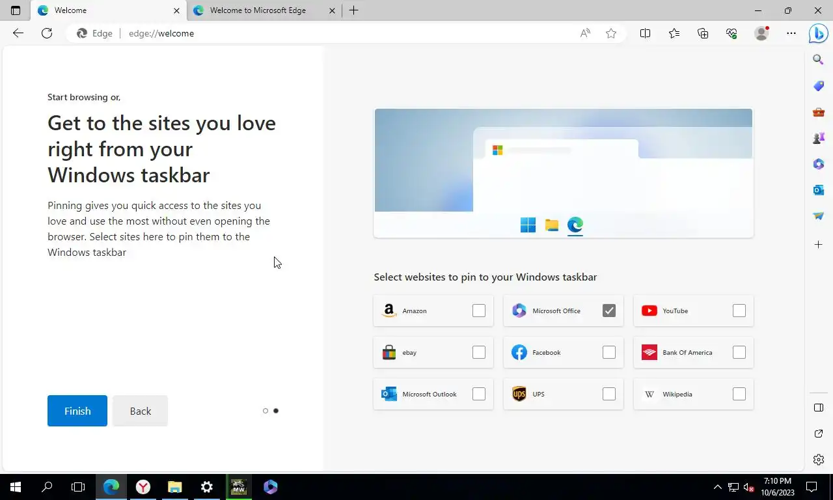Image resolution: width=833 pixels, height=500 pixels.
Task: Open Settings and more ellipsis menu
Action: tap(791, 33)
